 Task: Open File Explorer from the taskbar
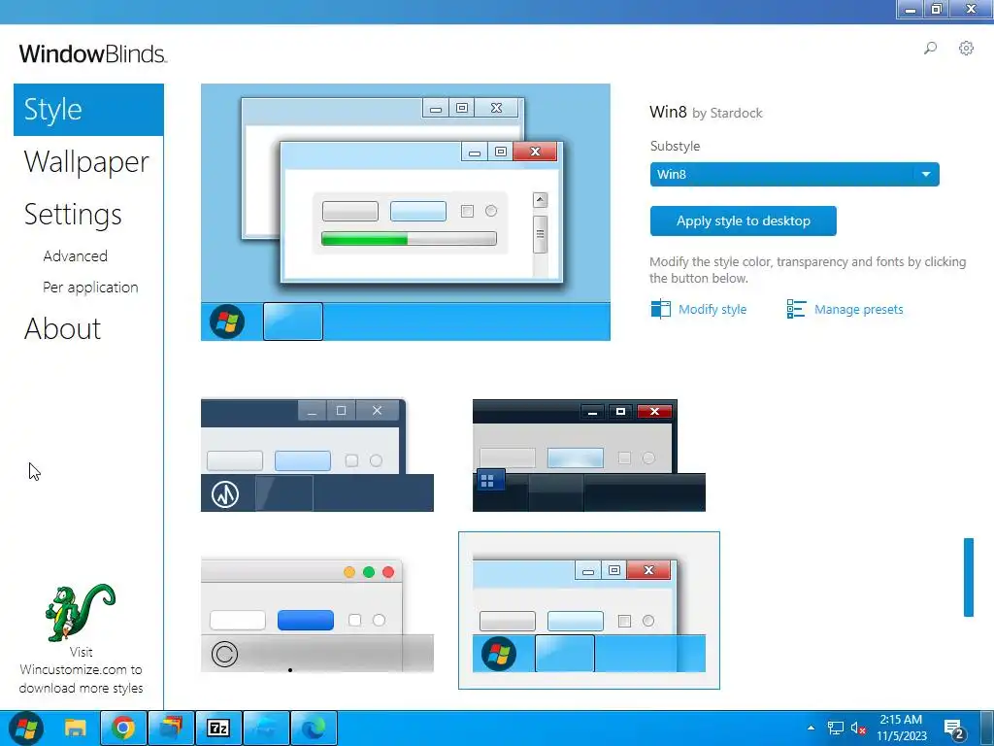tap(76, 728)
